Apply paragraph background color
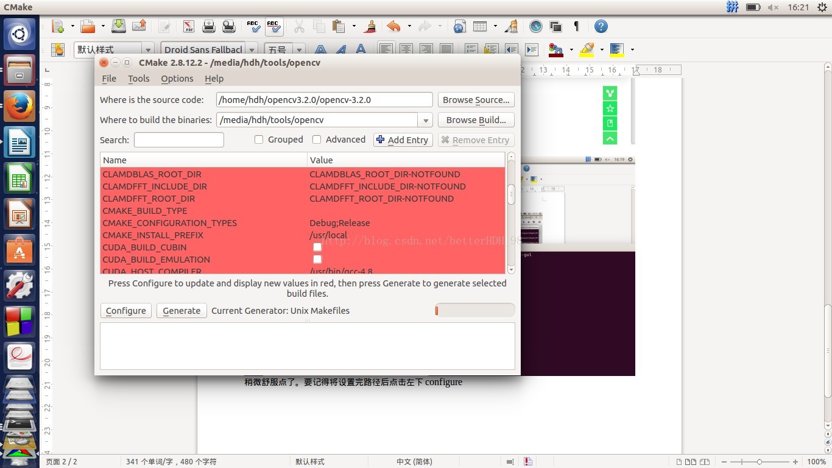832x468 pixels. [x=617, y=49]
